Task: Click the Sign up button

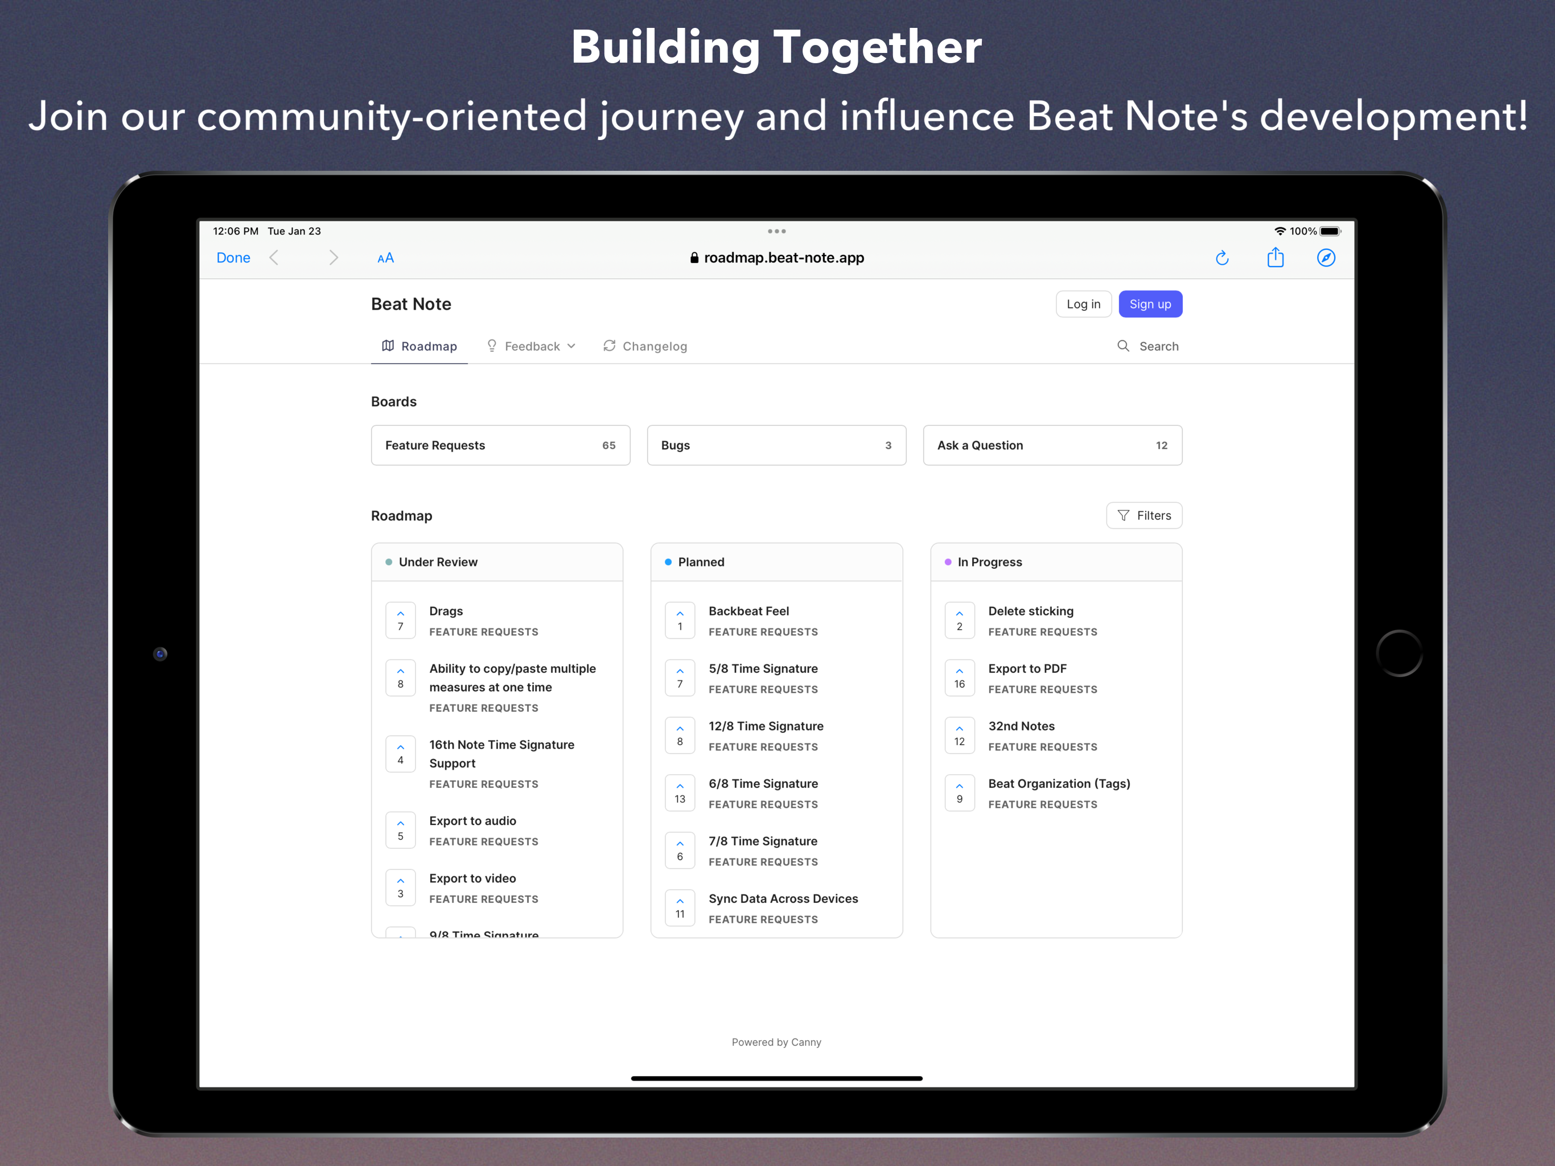Action: pyautogui.click(x=1150, y=304)
